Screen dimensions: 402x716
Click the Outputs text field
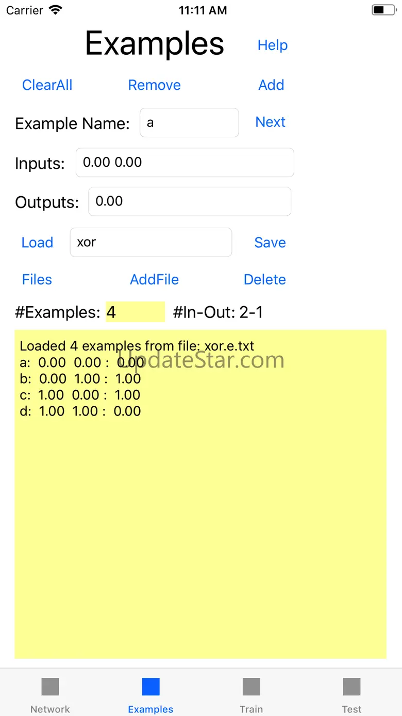point(189,201)
